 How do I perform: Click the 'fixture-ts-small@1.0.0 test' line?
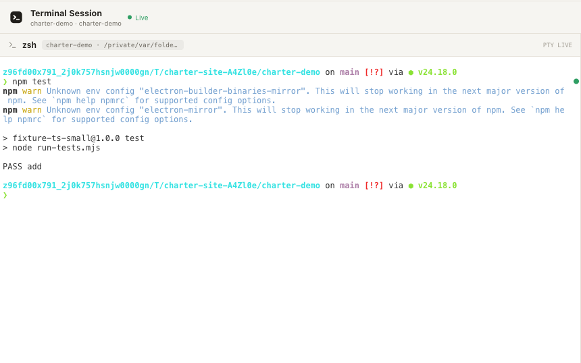coord(78,138)
